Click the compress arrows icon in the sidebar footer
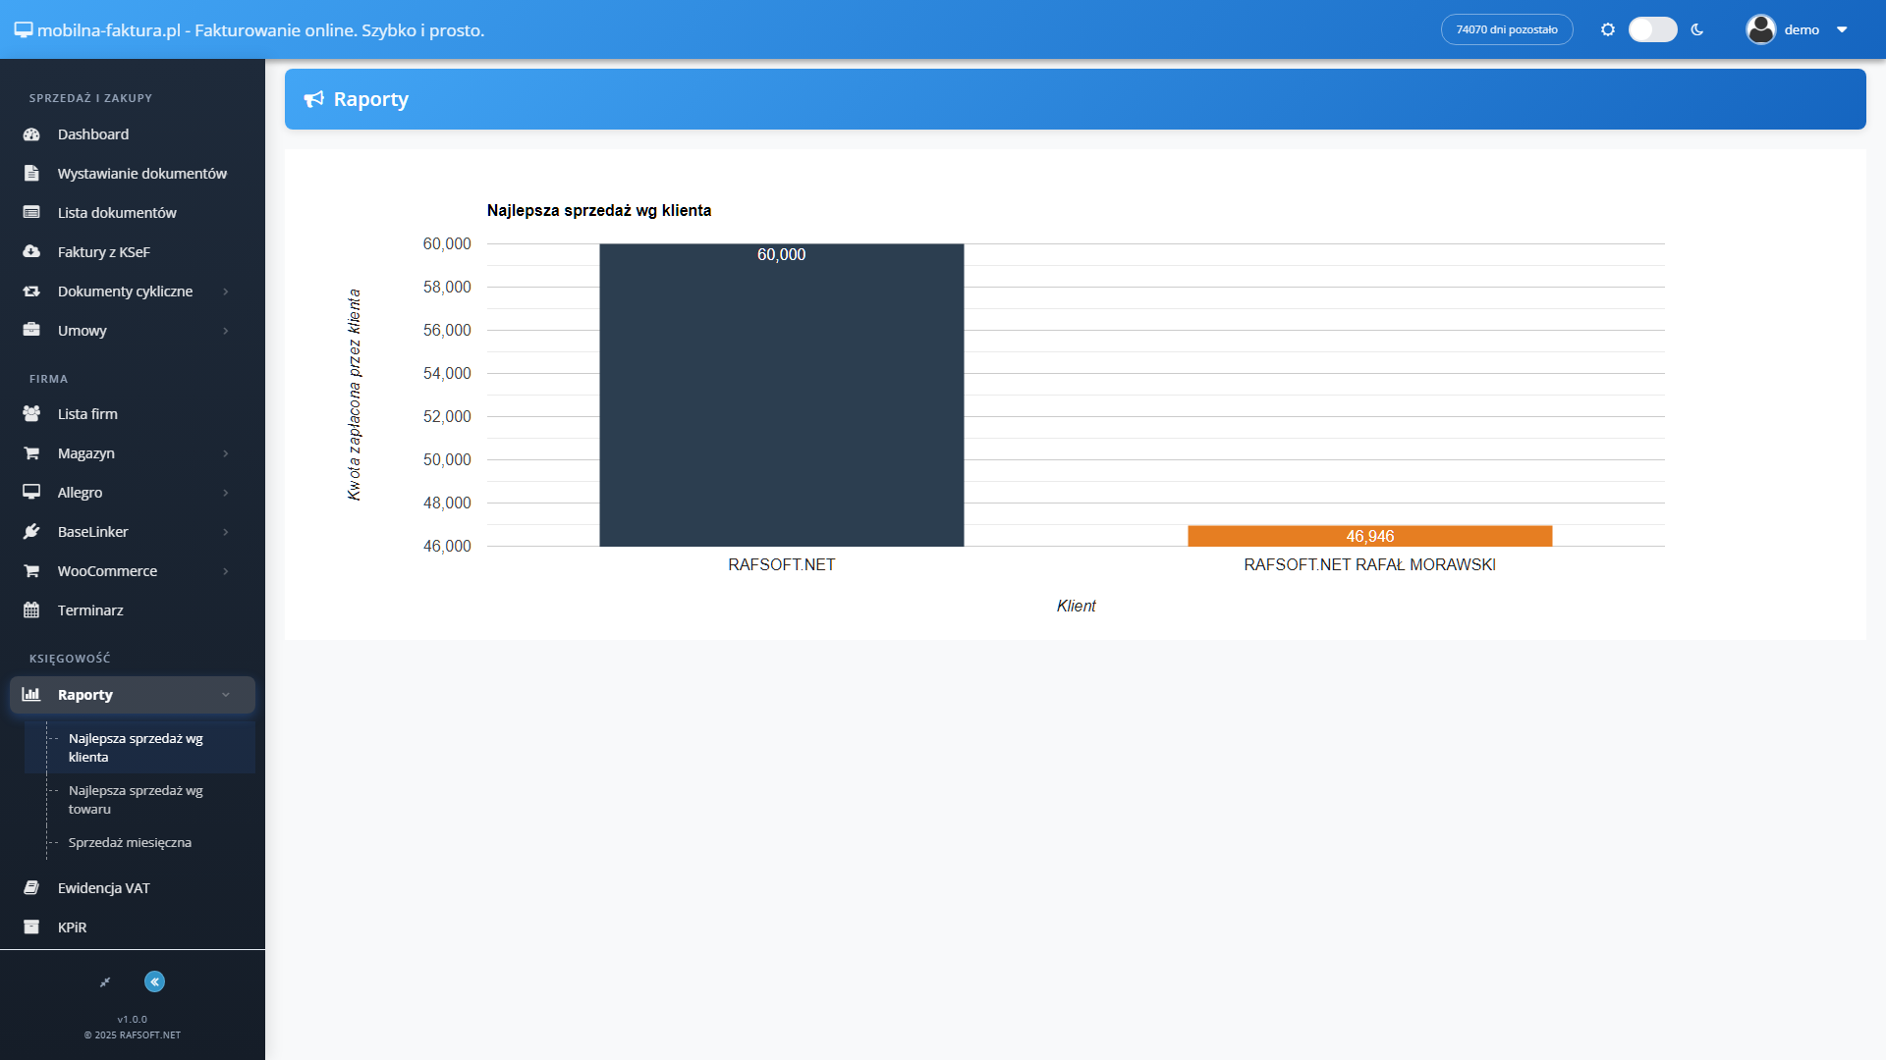 coord(105,981)
